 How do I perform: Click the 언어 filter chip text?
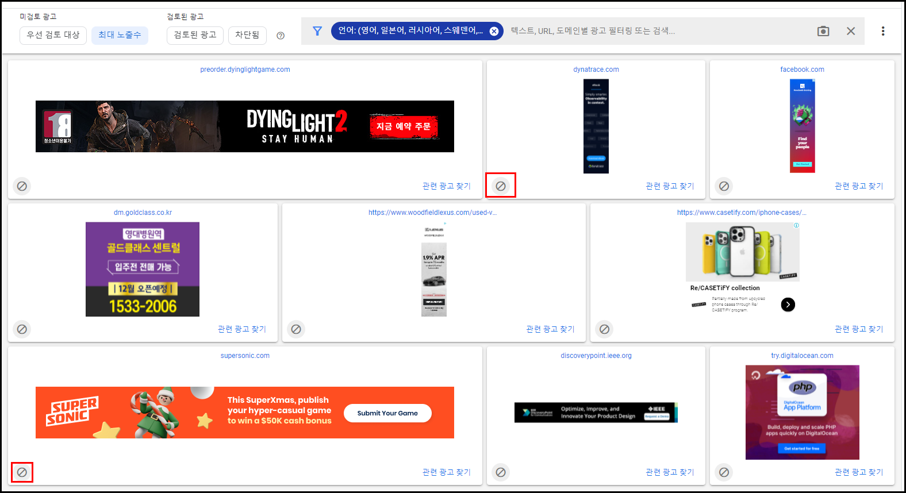(410, 31)
